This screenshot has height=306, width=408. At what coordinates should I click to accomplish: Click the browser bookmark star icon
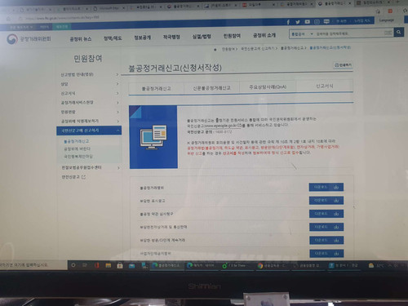tap(378, 11)
